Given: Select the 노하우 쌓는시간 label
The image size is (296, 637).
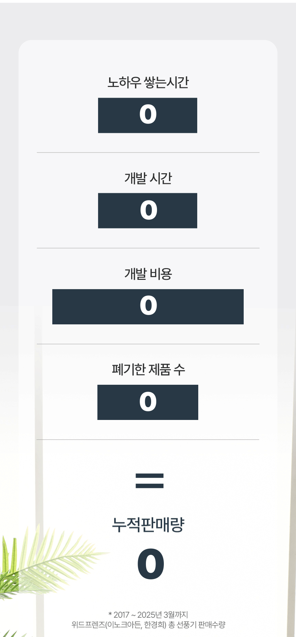Looking at the screenshot, I should [x=148, y=82].
